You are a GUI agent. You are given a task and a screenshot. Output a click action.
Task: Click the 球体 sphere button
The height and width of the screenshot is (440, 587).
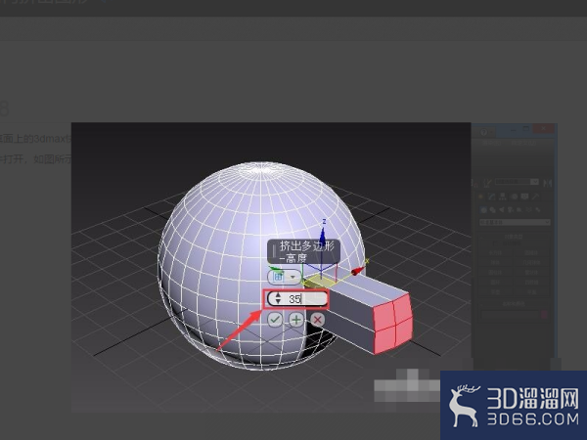[x=495, y=263]
